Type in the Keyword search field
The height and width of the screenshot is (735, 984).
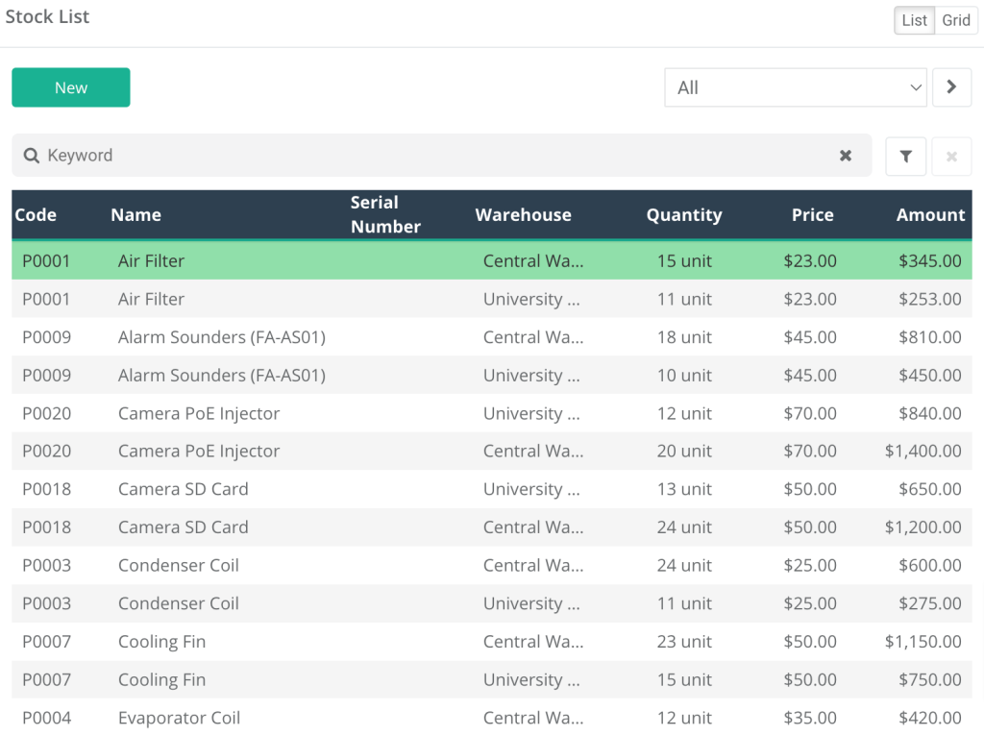pyautogui.click(x=432, y=156)
